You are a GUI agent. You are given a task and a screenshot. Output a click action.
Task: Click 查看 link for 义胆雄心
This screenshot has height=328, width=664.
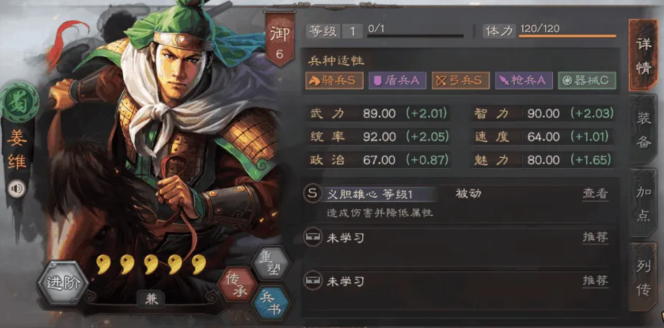pos(596,194)
